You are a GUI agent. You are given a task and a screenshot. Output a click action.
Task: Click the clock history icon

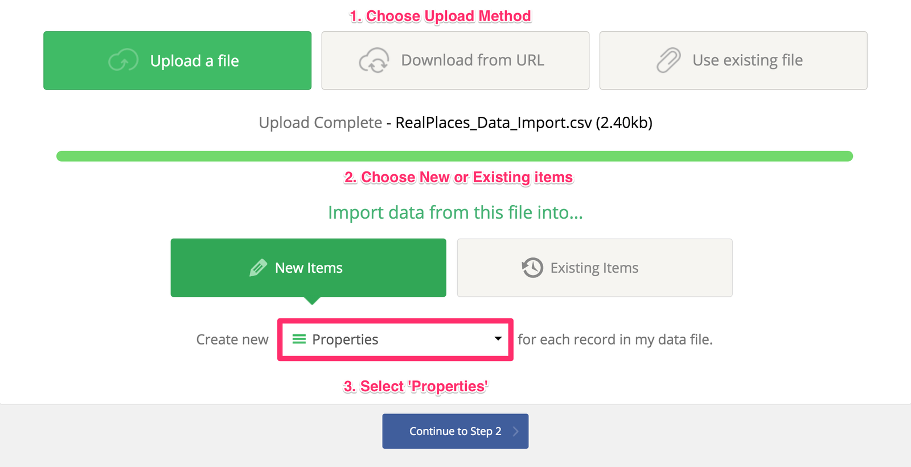coord(532,268)
